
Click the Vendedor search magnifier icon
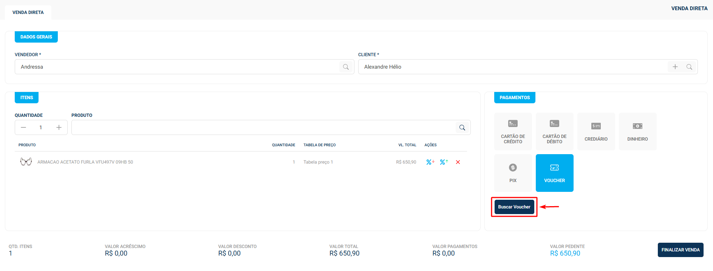346,67
